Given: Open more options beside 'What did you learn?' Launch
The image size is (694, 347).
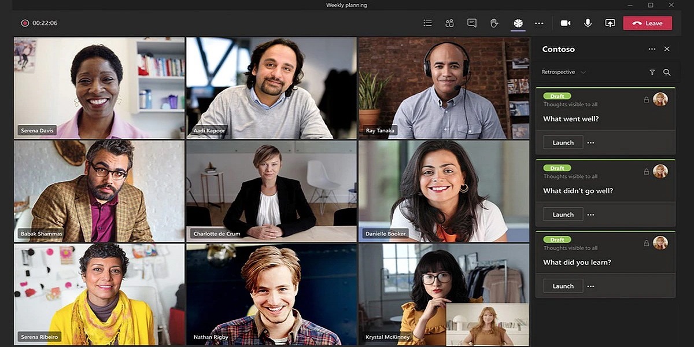Looking at the screenshot, I should [590, 286].
